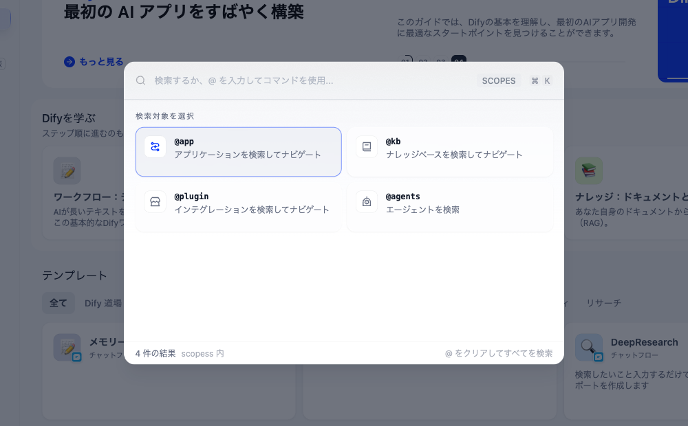Screen dimensions: 688x426
Task: Click the ⌘ K shortcut badge
Action: pyautogui.click(x=541, y=80)
